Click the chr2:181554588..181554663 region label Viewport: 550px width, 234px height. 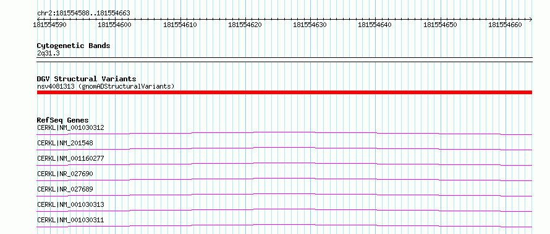[83, 14]
